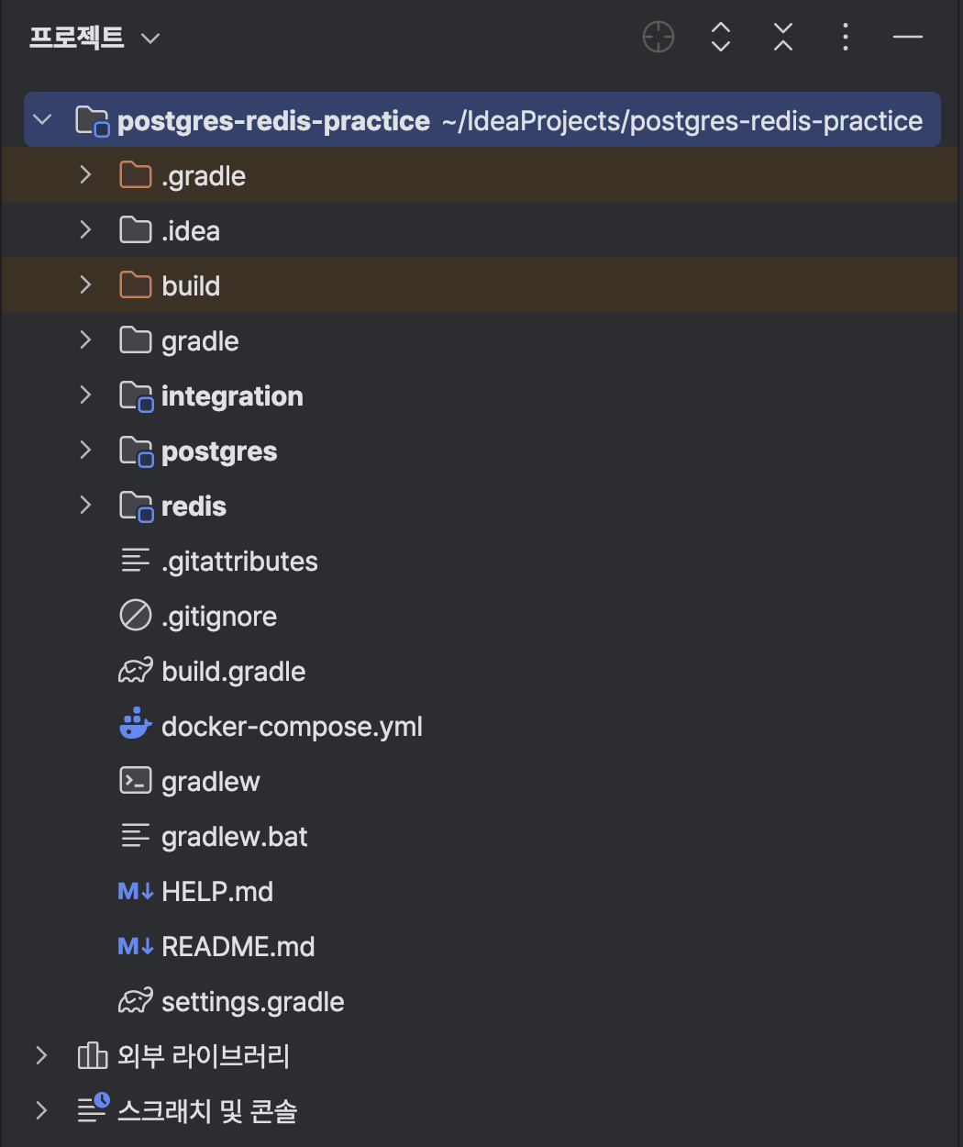This screenshot has height=1147, width=963.
Task: Expand the .gradle folder
Action: (x=85, y=174)
